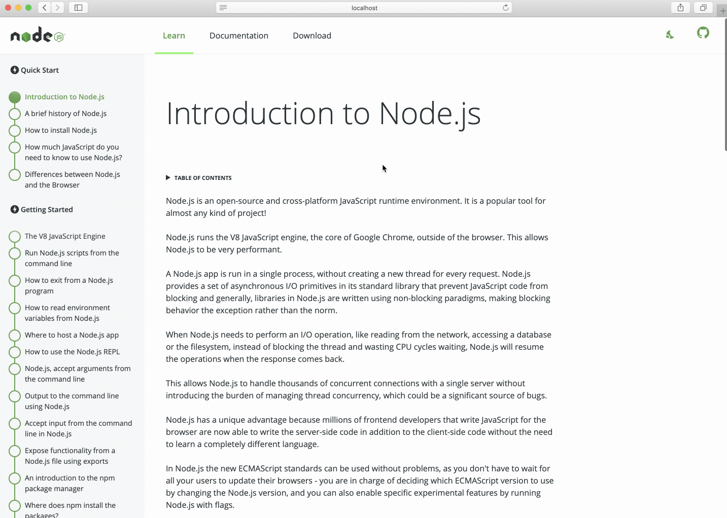Open How to use the Node.js REPL
Viewport: 727px width, 518px height.
coord(73,352)
